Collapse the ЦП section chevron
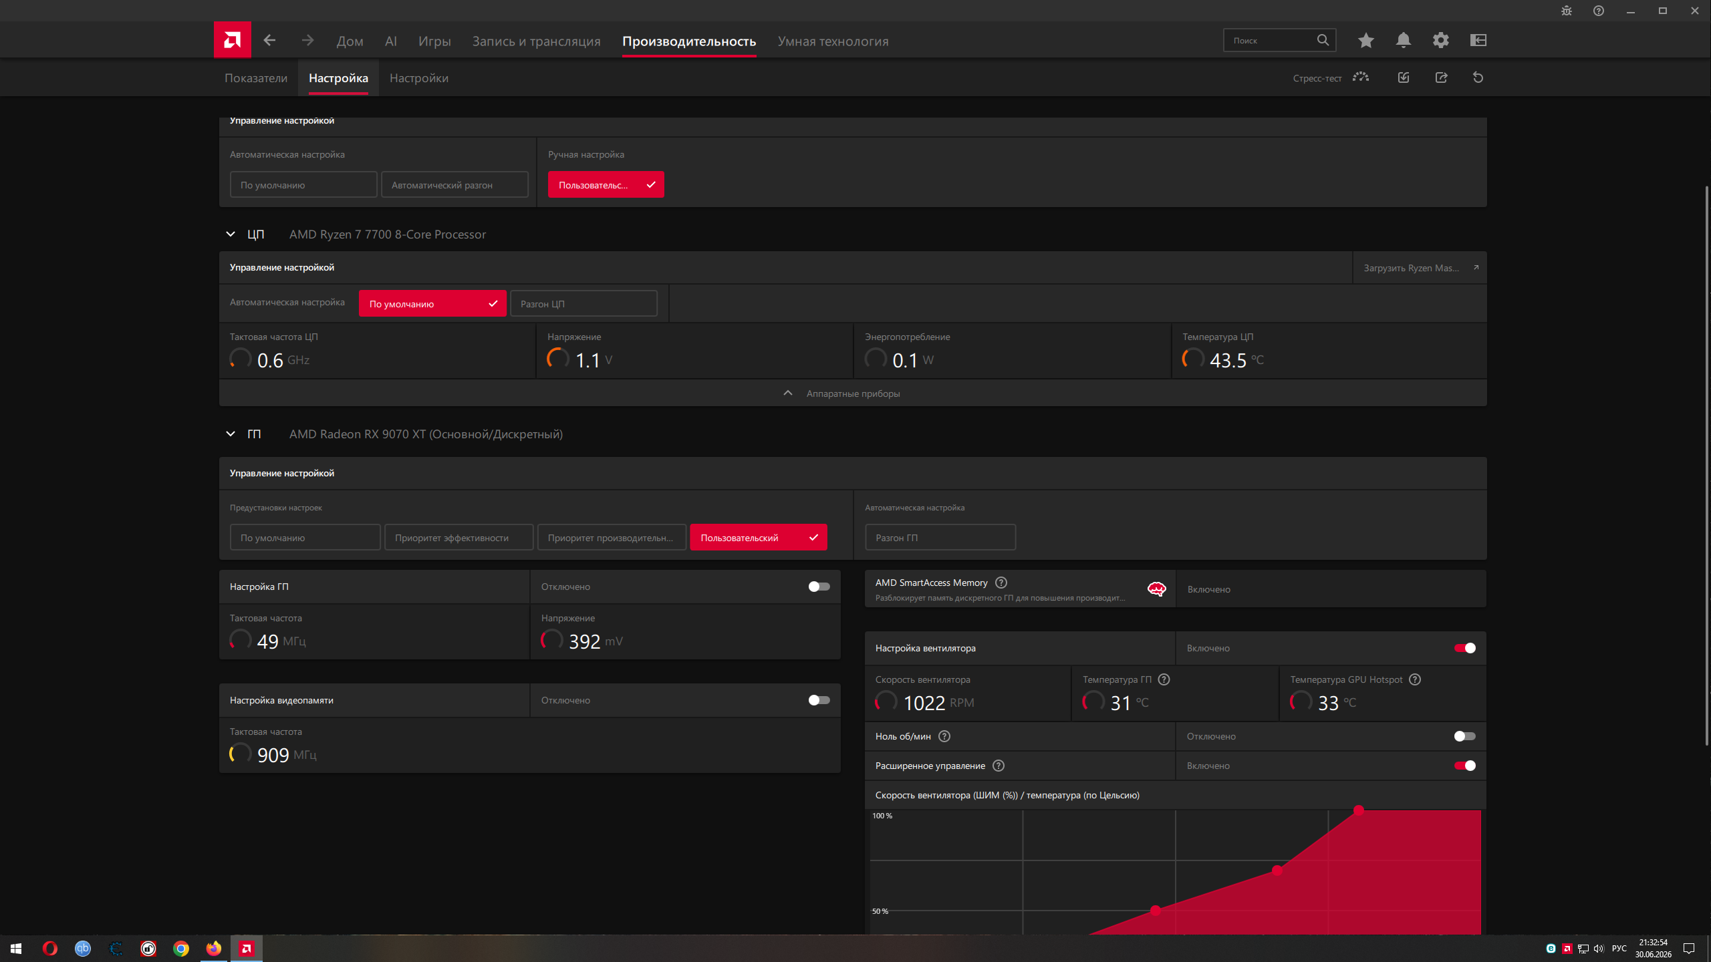Image resolution: width=1711 pixels, height=962 pixels. [231, 234]
